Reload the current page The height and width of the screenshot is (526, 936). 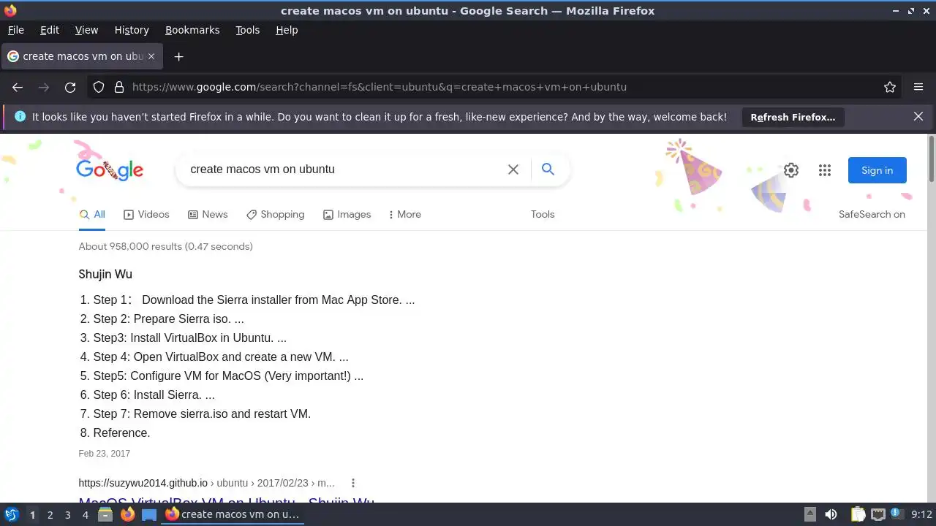point(70,87)
